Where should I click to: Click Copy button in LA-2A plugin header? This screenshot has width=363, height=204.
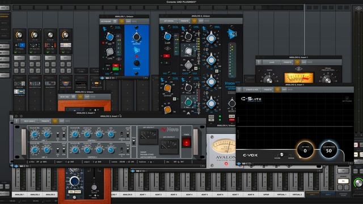pos(304,62)
